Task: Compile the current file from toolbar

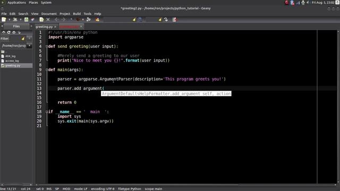Action: click(x=71, y=20)
